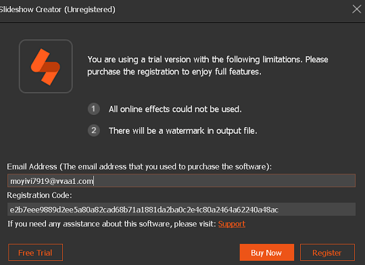The image size is (365, 265).
Task: Click the trial version limitations message
Action: point(208,66)
